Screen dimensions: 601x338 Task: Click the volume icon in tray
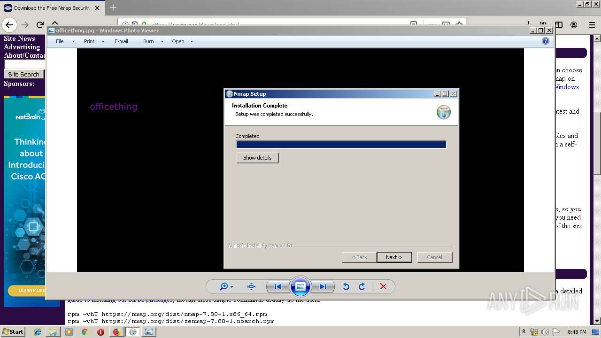545,332
